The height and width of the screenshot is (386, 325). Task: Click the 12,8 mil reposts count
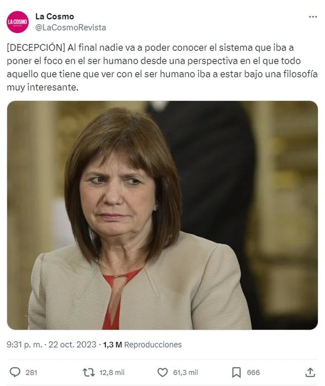(112, 373)
